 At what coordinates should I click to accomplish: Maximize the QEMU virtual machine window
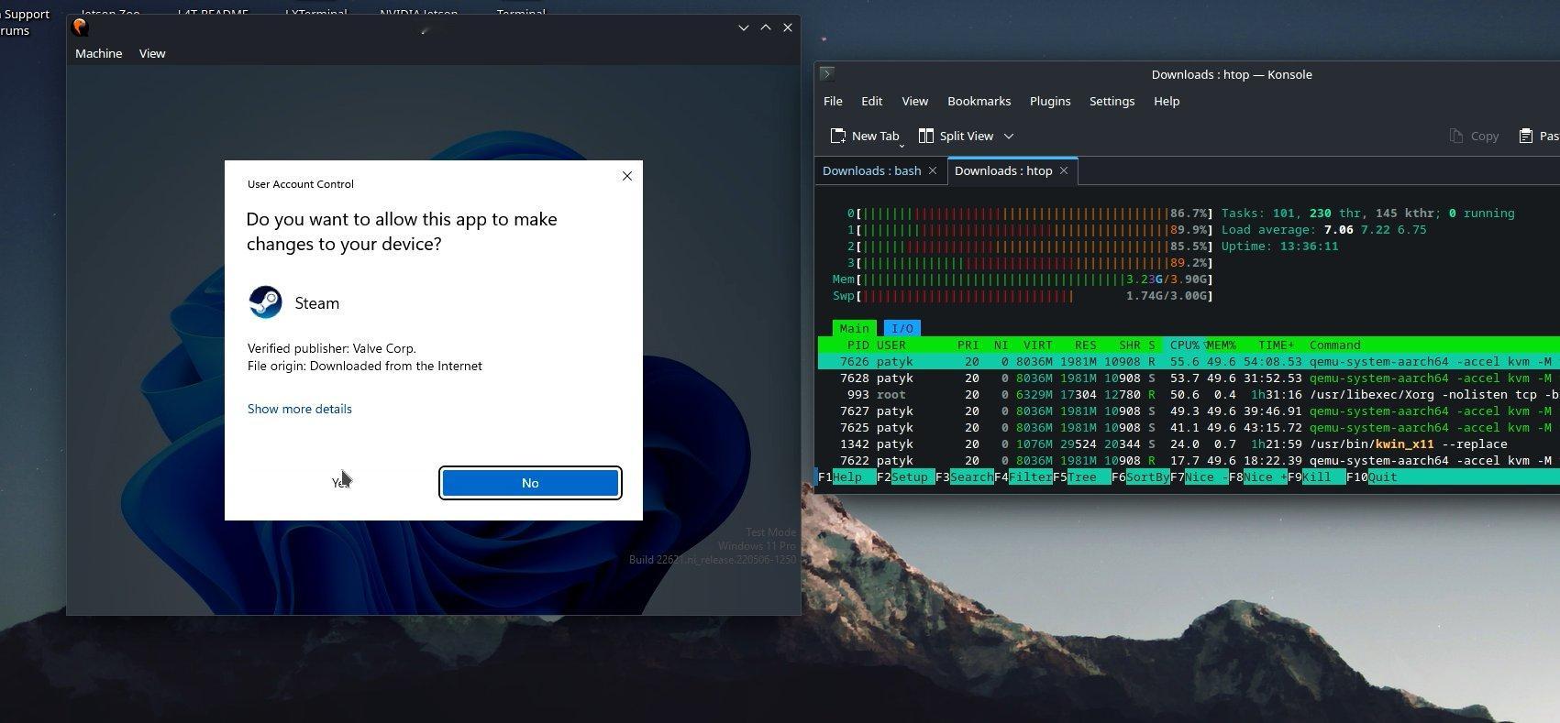click(x=766, y=27)
